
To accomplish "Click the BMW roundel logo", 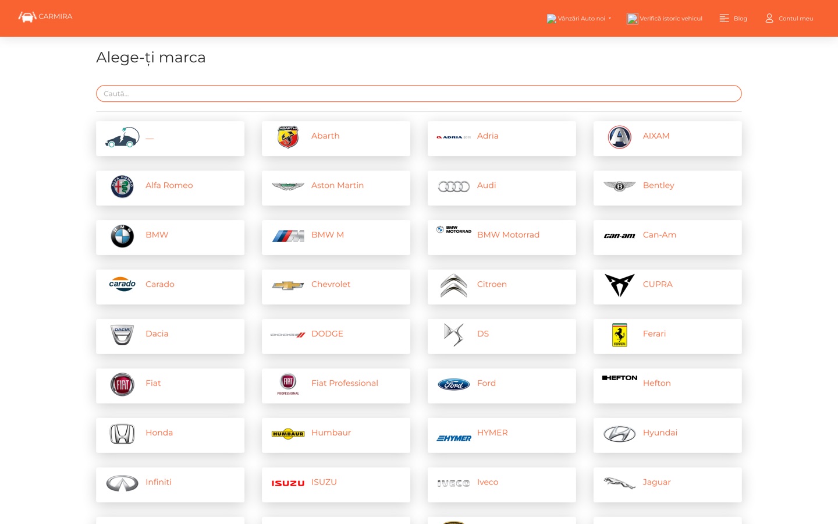I will [x=122, y=236].
